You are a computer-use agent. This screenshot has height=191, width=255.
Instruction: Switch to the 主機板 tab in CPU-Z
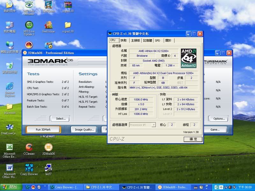[x=135, y=40]
